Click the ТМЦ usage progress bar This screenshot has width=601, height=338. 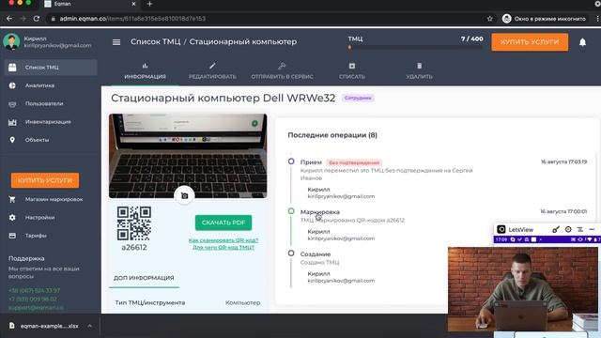(x=415, y=48)
